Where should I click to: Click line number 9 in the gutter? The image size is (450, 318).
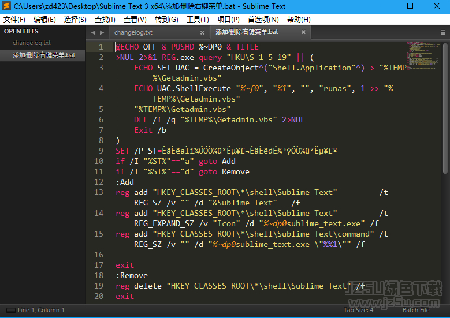[101, 151]
